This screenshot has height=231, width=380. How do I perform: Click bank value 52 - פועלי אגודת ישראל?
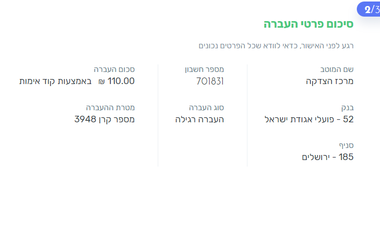[309, 119]
